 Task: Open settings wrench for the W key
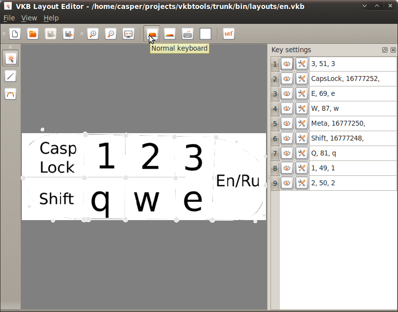pos(302,108)
